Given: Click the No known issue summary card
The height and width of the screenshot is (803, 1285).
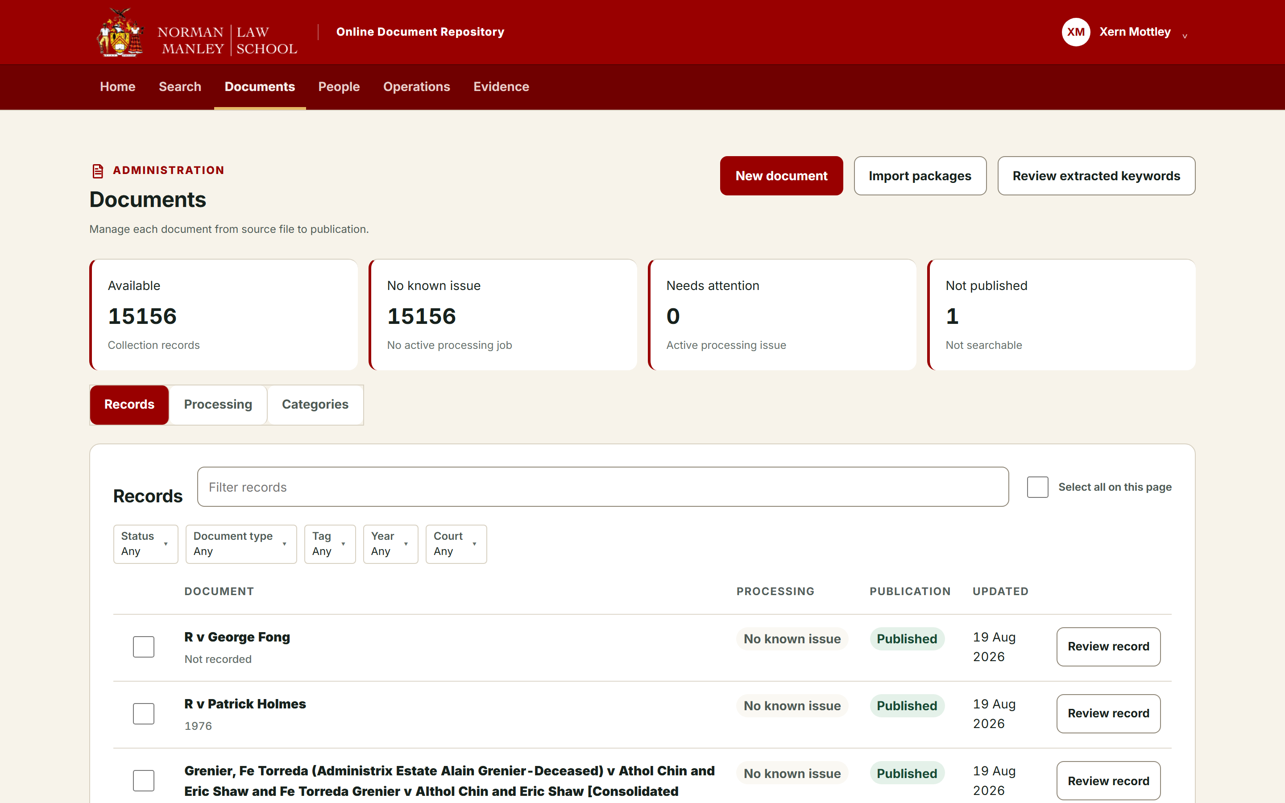Looking at the screenshot, I should tap(503, 315).
